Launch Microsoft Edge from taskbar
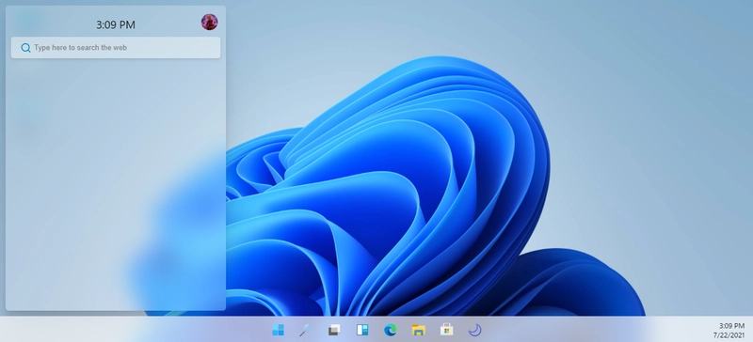Viewport: 753px width, 342px height. tap(391, 330)
